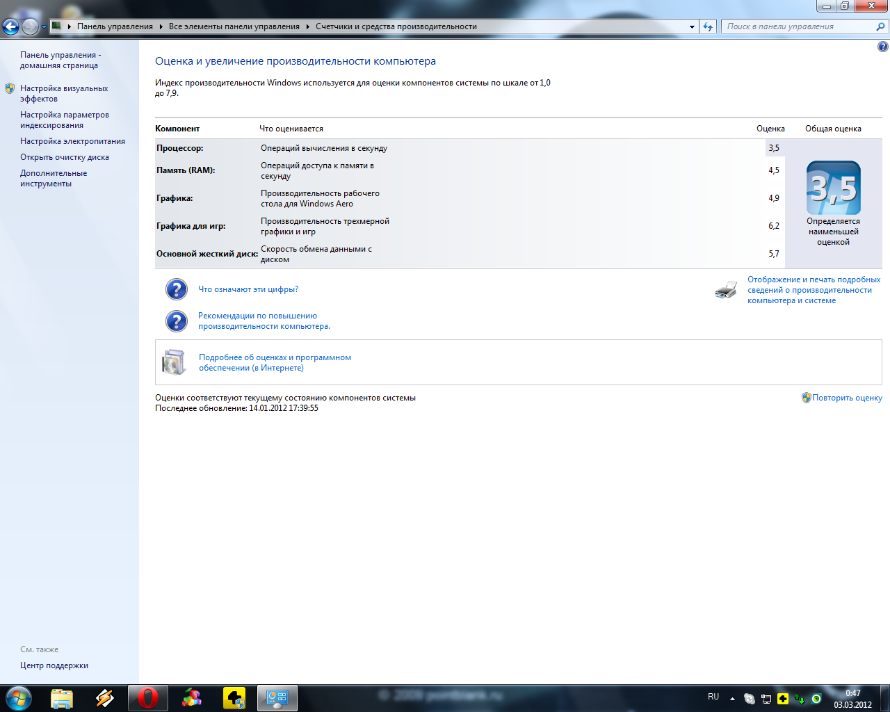Click the grey sync tray icon

(x=750, y=699)
